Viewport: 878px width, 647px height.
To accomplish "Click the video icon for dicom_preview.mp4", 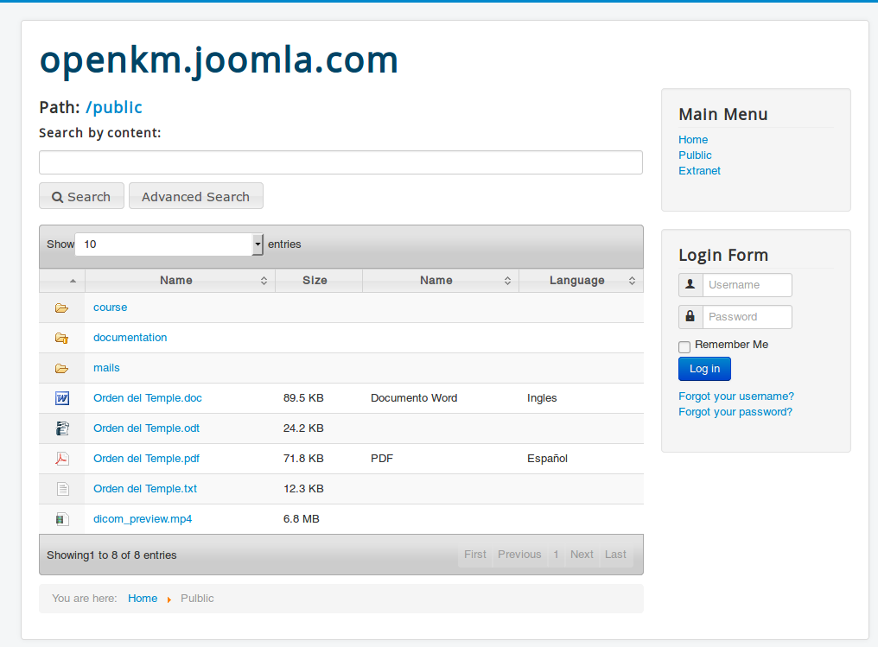I will pyautogui.click(x=62, y=519).
